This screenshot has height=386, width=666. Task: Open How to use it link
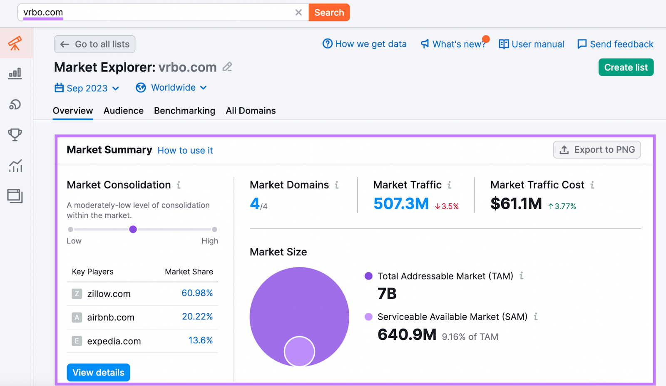(x=185, y=150)
